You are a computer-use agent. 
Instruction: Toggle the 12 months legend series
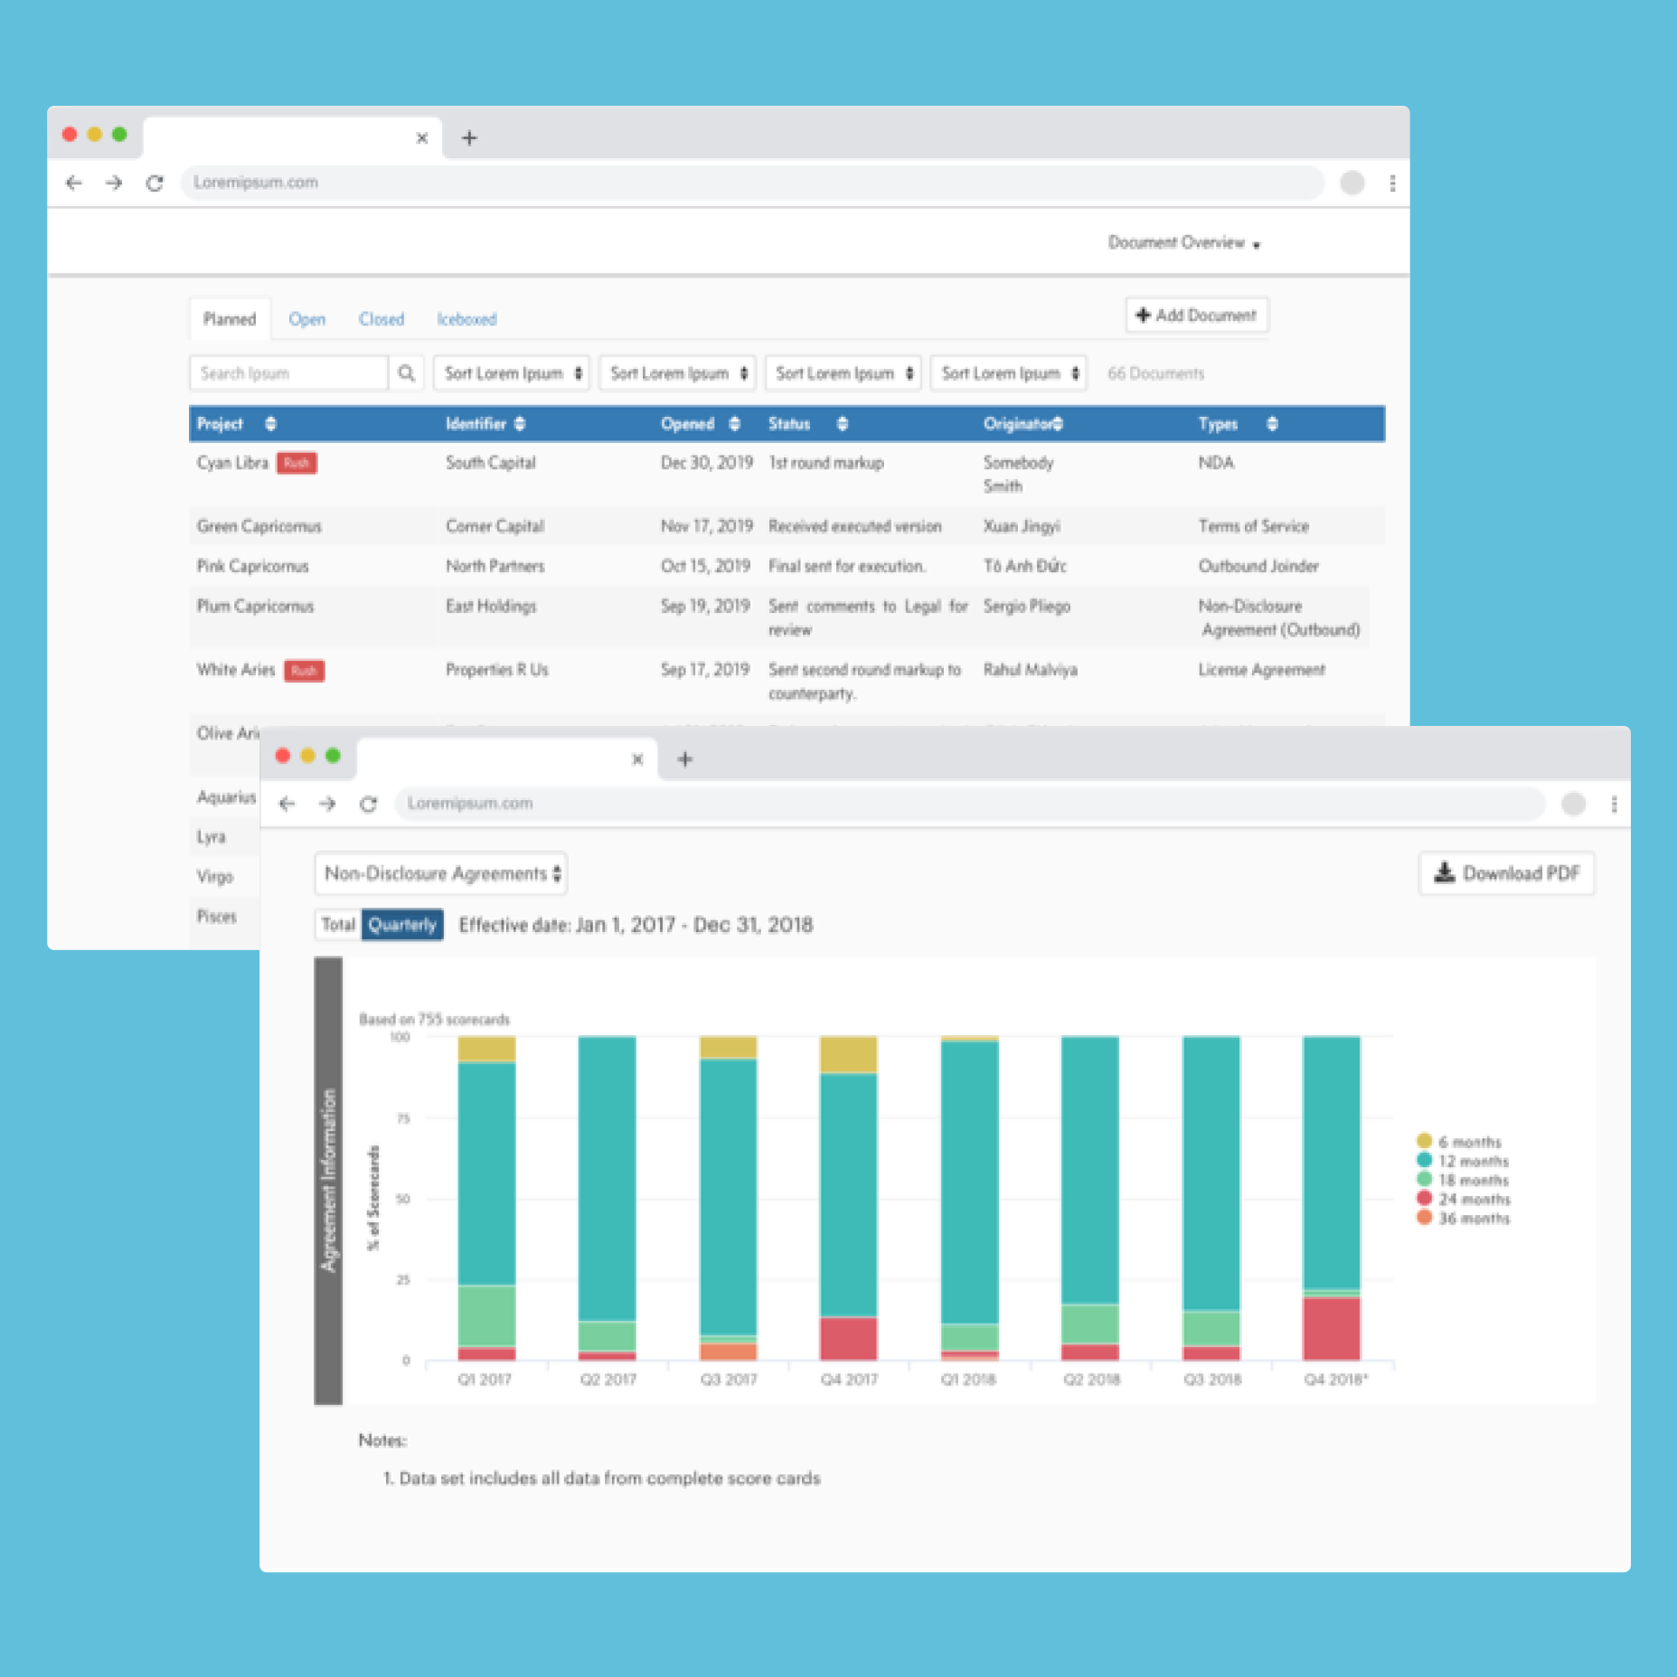coord(1463,1161)
